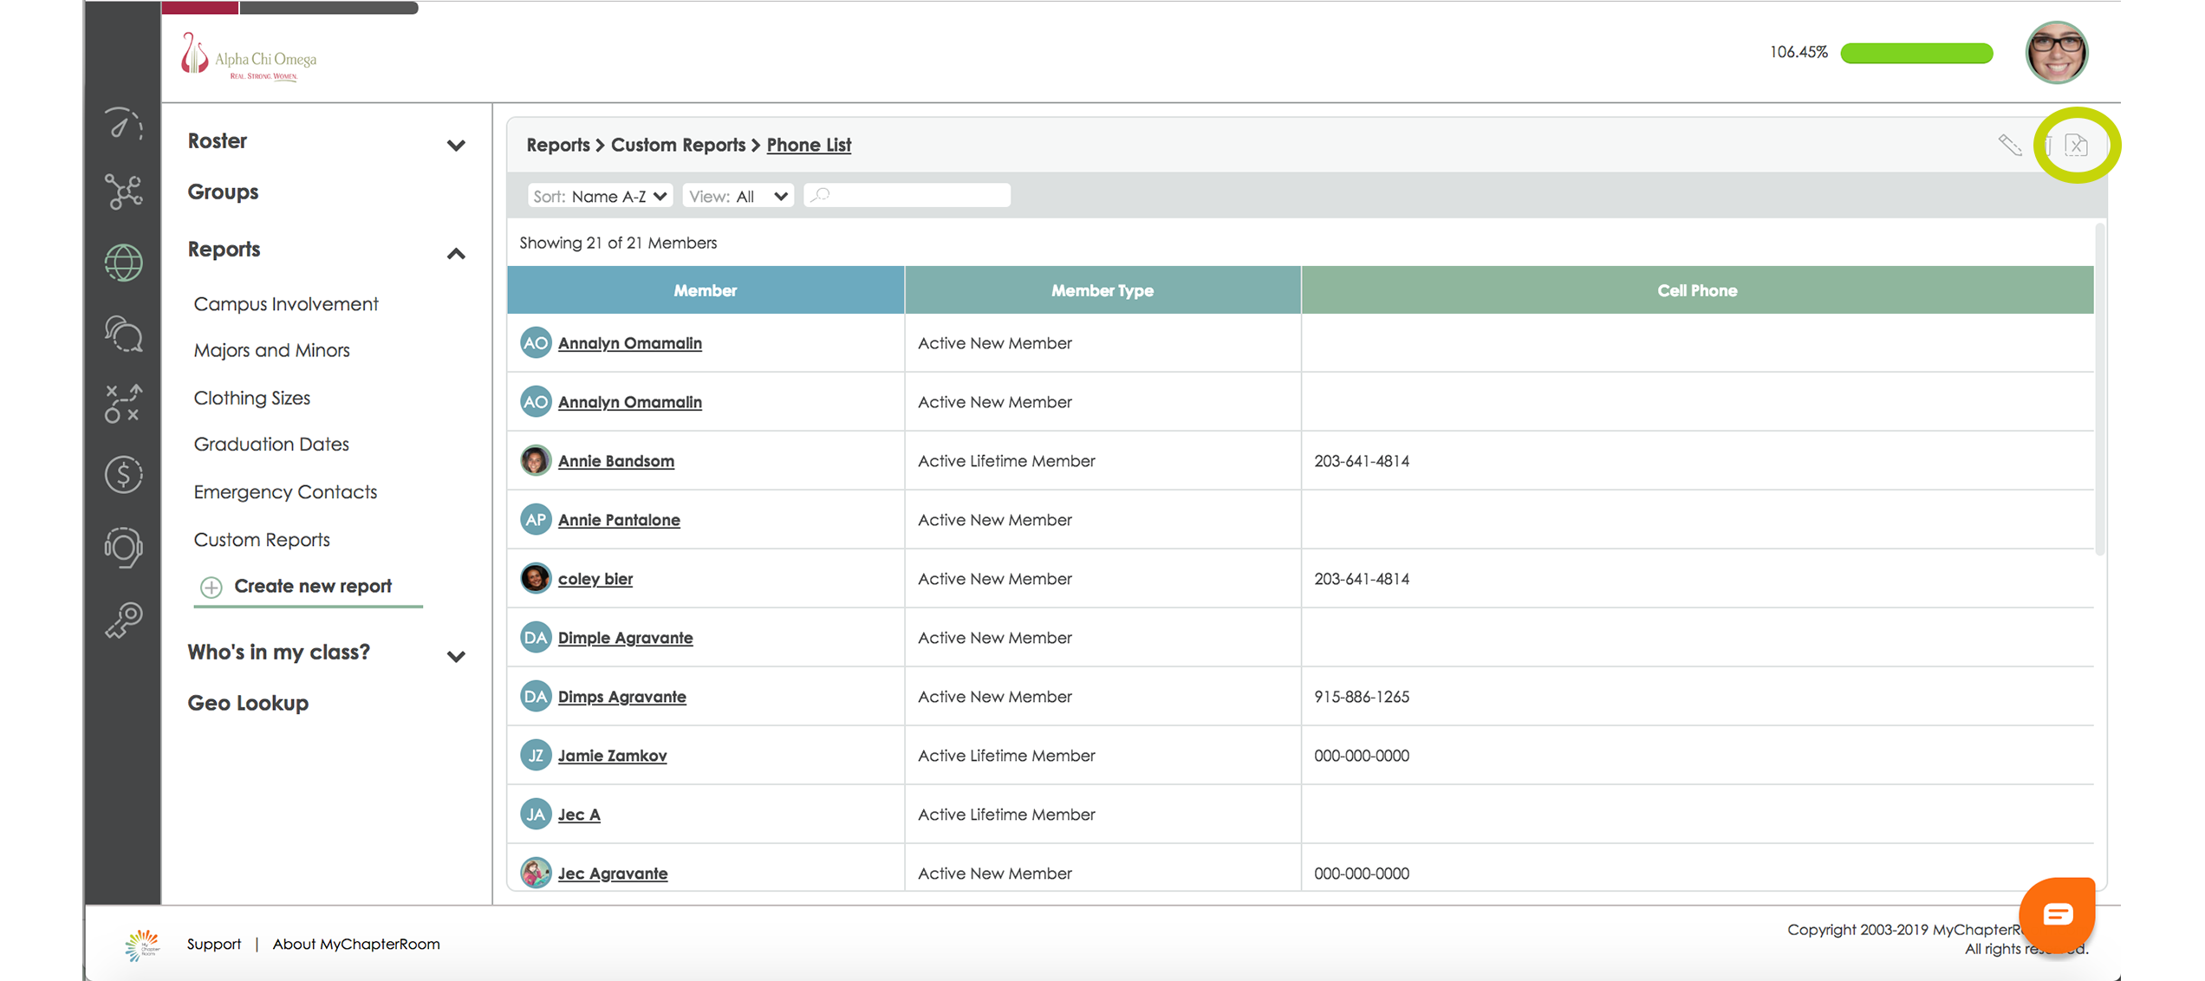Click Create new report
Viewport: 2205px width, 981px height.
[x=312, y=586]
